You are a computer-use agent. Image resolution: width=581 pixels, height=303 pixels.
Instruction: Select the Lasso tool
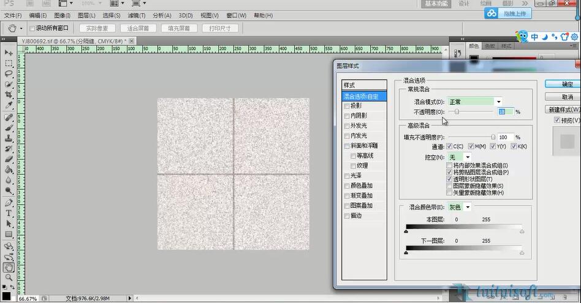[9, 73]
